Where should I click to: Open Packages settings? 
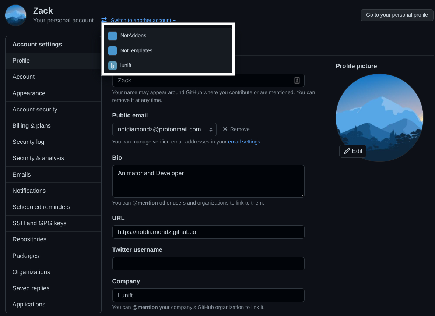53,256
